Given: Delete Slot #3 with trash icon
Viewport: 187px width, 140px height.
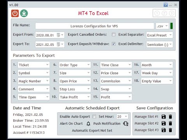Looking at the screenshot, I should click(170, 130).
